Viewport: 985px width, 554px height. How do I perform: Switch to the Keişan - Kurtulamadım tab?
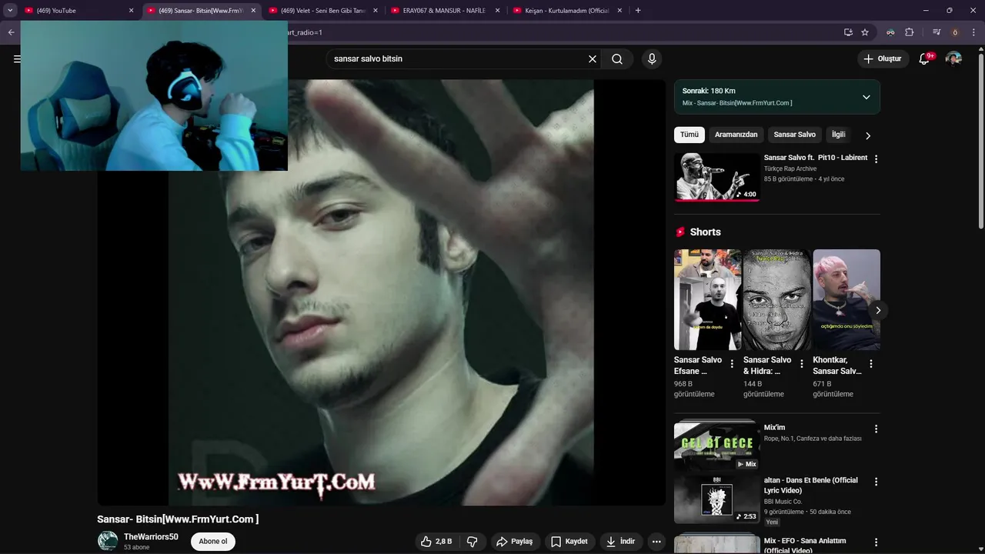567,11
